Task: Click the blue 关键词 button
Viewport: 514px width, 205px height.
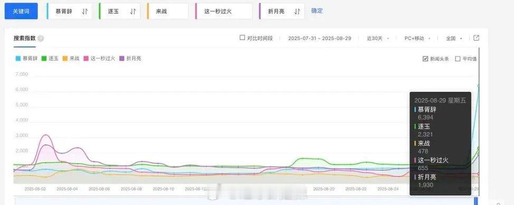Action: [21, 11]
